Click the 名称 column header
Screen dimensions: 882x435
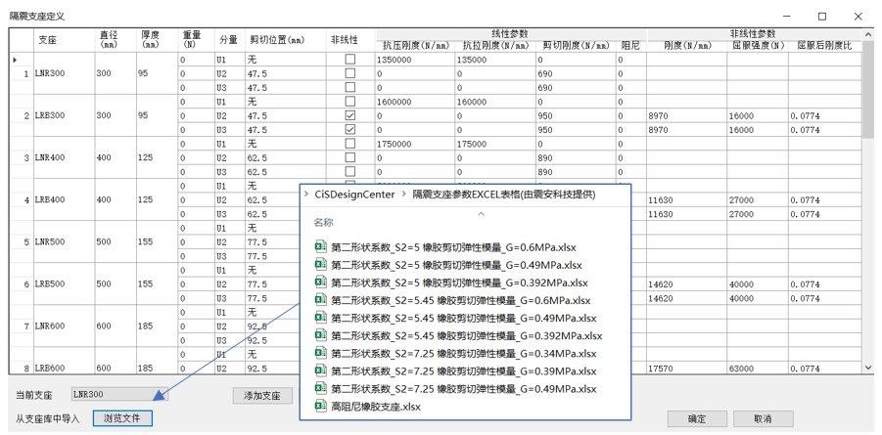323,223
